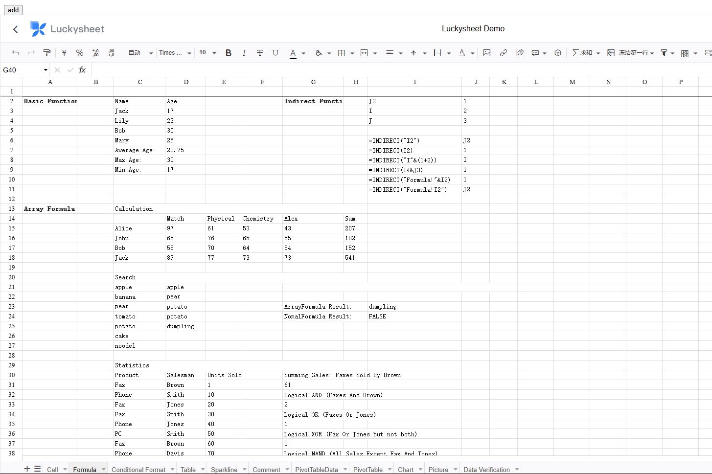This screenshot has width=712, height=474.
Task: Click the add button at top left
Action: pyautogui.click(x=13, y=10)
